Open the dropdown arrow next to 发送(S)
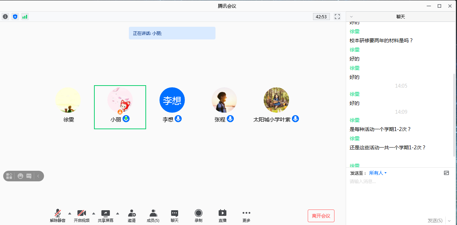457x225 pixels. click(449, 221)
